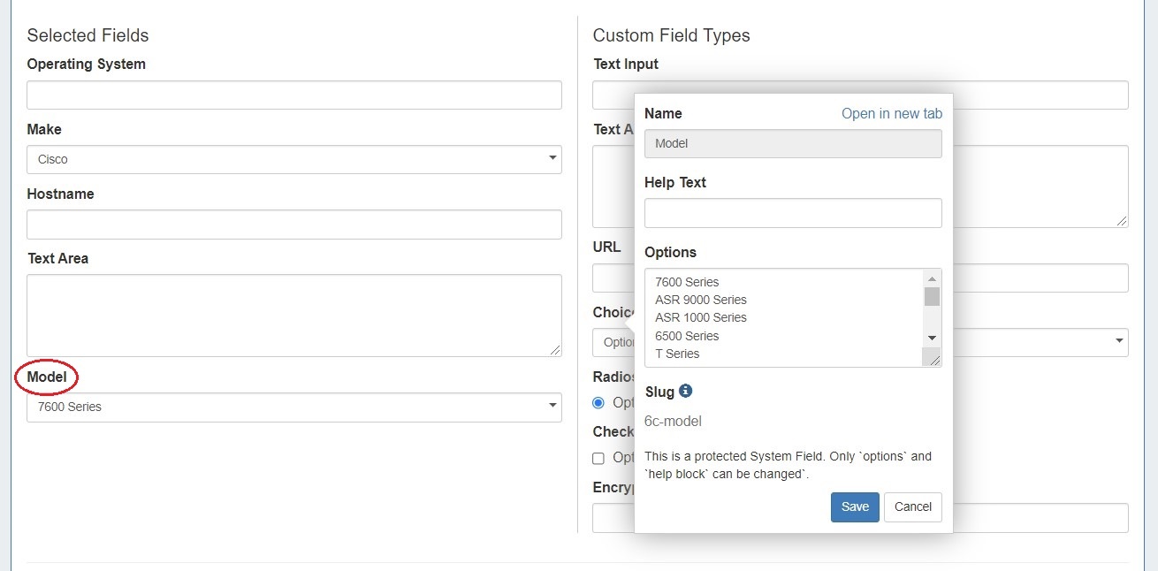The width and height of the screenshot is (1158, 571).
Task: Focus the Operating System text field
Action: (x=293, y=95)
